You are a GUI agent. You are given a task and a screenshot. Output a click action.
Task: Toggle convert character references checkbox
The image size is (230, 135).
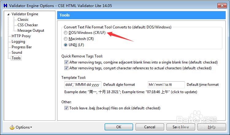[66, 68]
